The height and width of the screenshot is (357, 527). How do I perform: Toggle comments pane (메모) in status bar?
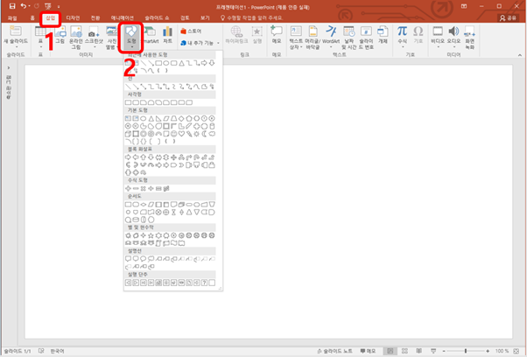368,351
